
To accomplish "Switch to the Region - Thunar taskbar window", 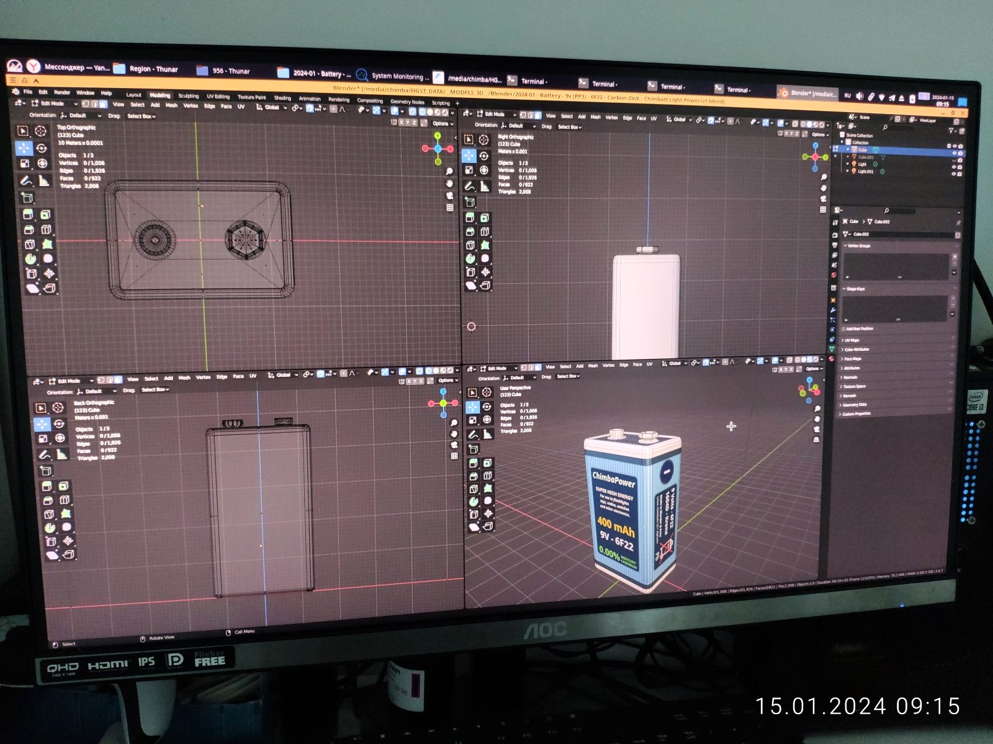I will 146,69.
